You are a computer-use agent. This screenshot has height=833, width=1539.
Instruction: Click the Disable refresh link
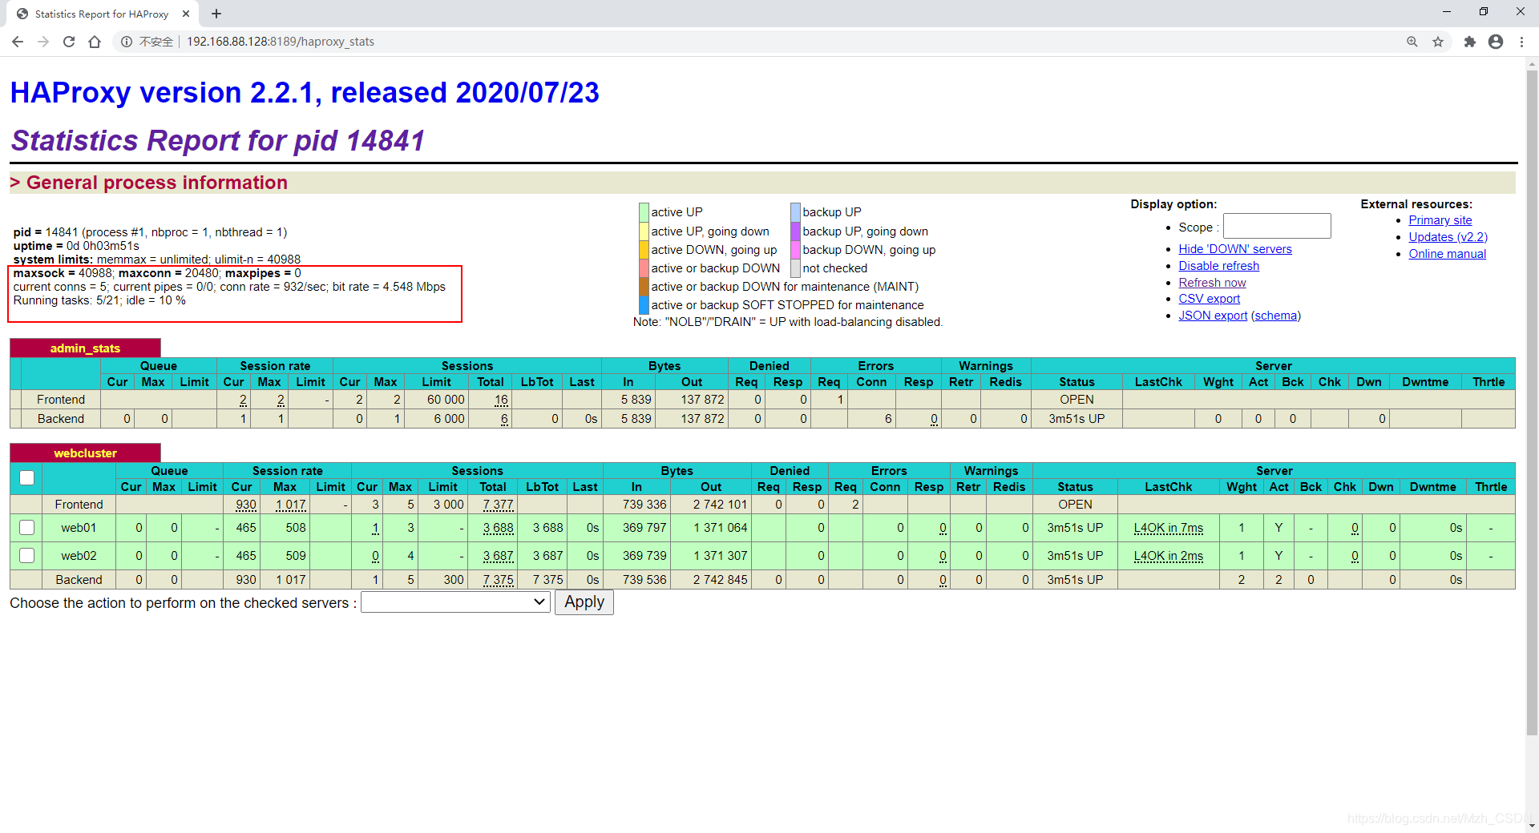[1218, 266]
